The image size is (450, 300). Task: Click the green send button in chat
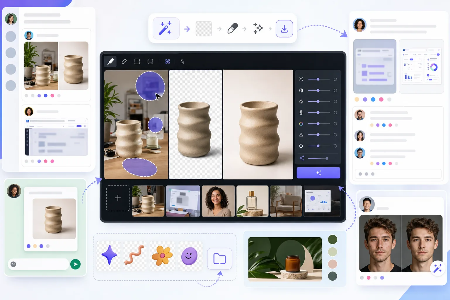pyautogui.click(x=75, y=264)
